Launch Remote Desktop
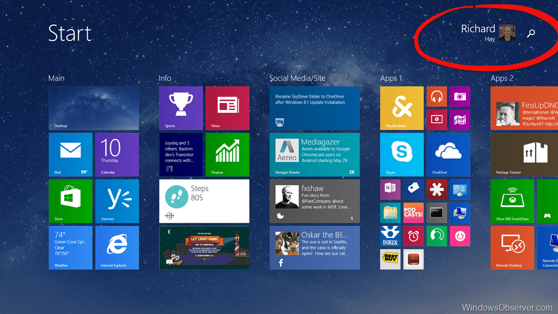Viewport: 558px width, 314px height. pos(512,248)
